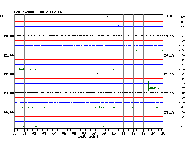Viewport: 186px width, 141px height.
Task: Click the x-axis tick label 01
Action: [24, 133]
